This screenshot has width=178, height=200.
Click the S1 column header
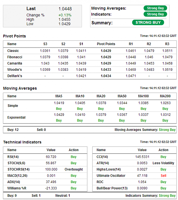click(81, 44)
